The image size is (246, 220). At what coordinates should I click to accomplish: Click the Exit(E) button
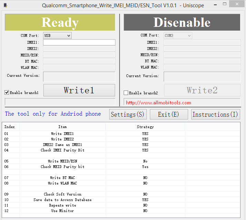(168, 114)
